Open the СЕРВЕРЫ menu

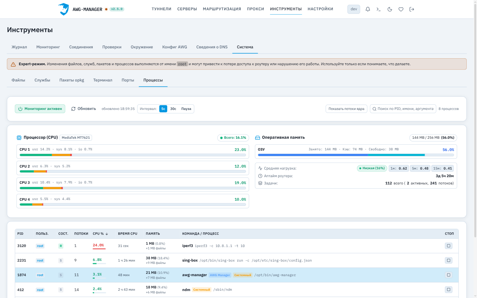click(187, 9)
